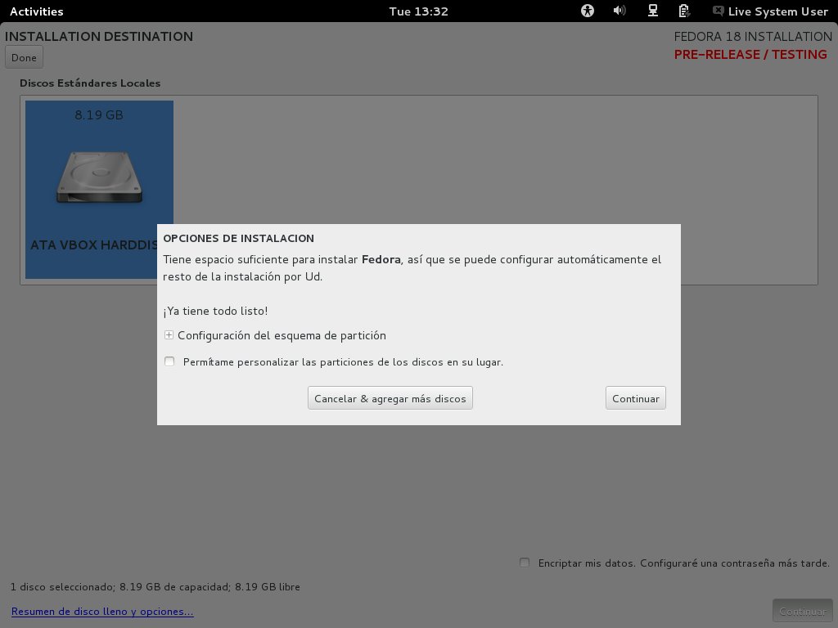838x628 pixels.
Task: Click the chat status bubble icon
Action: point(718,11)
